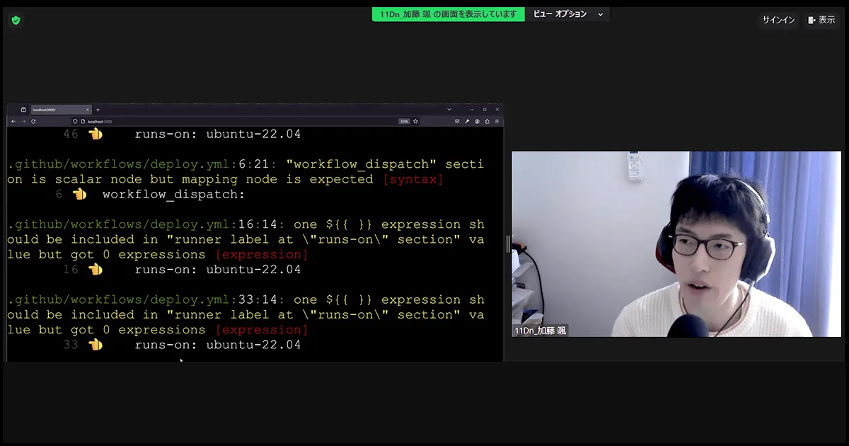Click the pointing hand emoji on line 6
This screenshot has height=446, width=849.
coord(79,194)
